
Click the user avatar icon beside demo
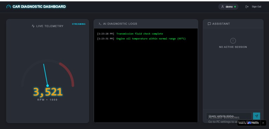(x=223, y=7)
